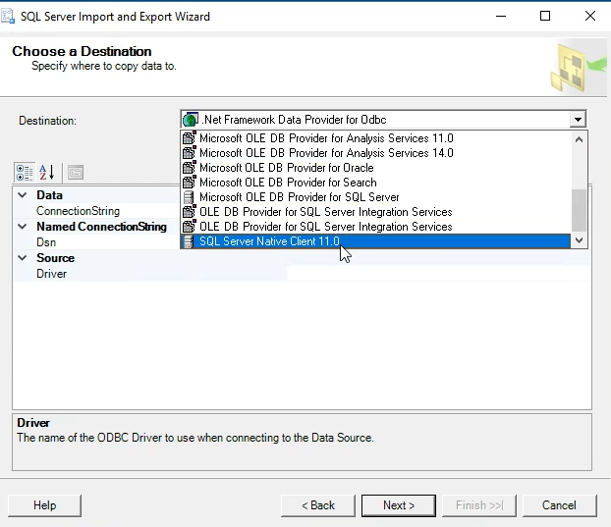Minimize the wizard window
Screen dimensions: 611x527
[x=501, y=17]
